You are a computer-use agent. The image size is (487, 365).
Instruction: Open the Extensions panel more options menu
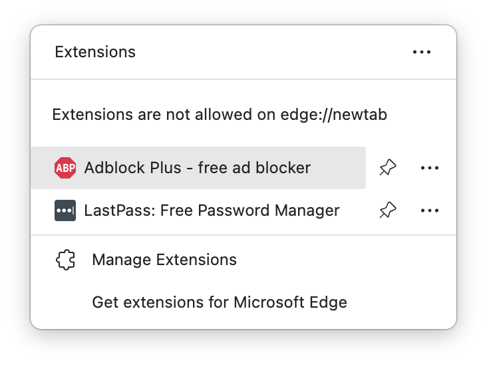click(422, 52)
